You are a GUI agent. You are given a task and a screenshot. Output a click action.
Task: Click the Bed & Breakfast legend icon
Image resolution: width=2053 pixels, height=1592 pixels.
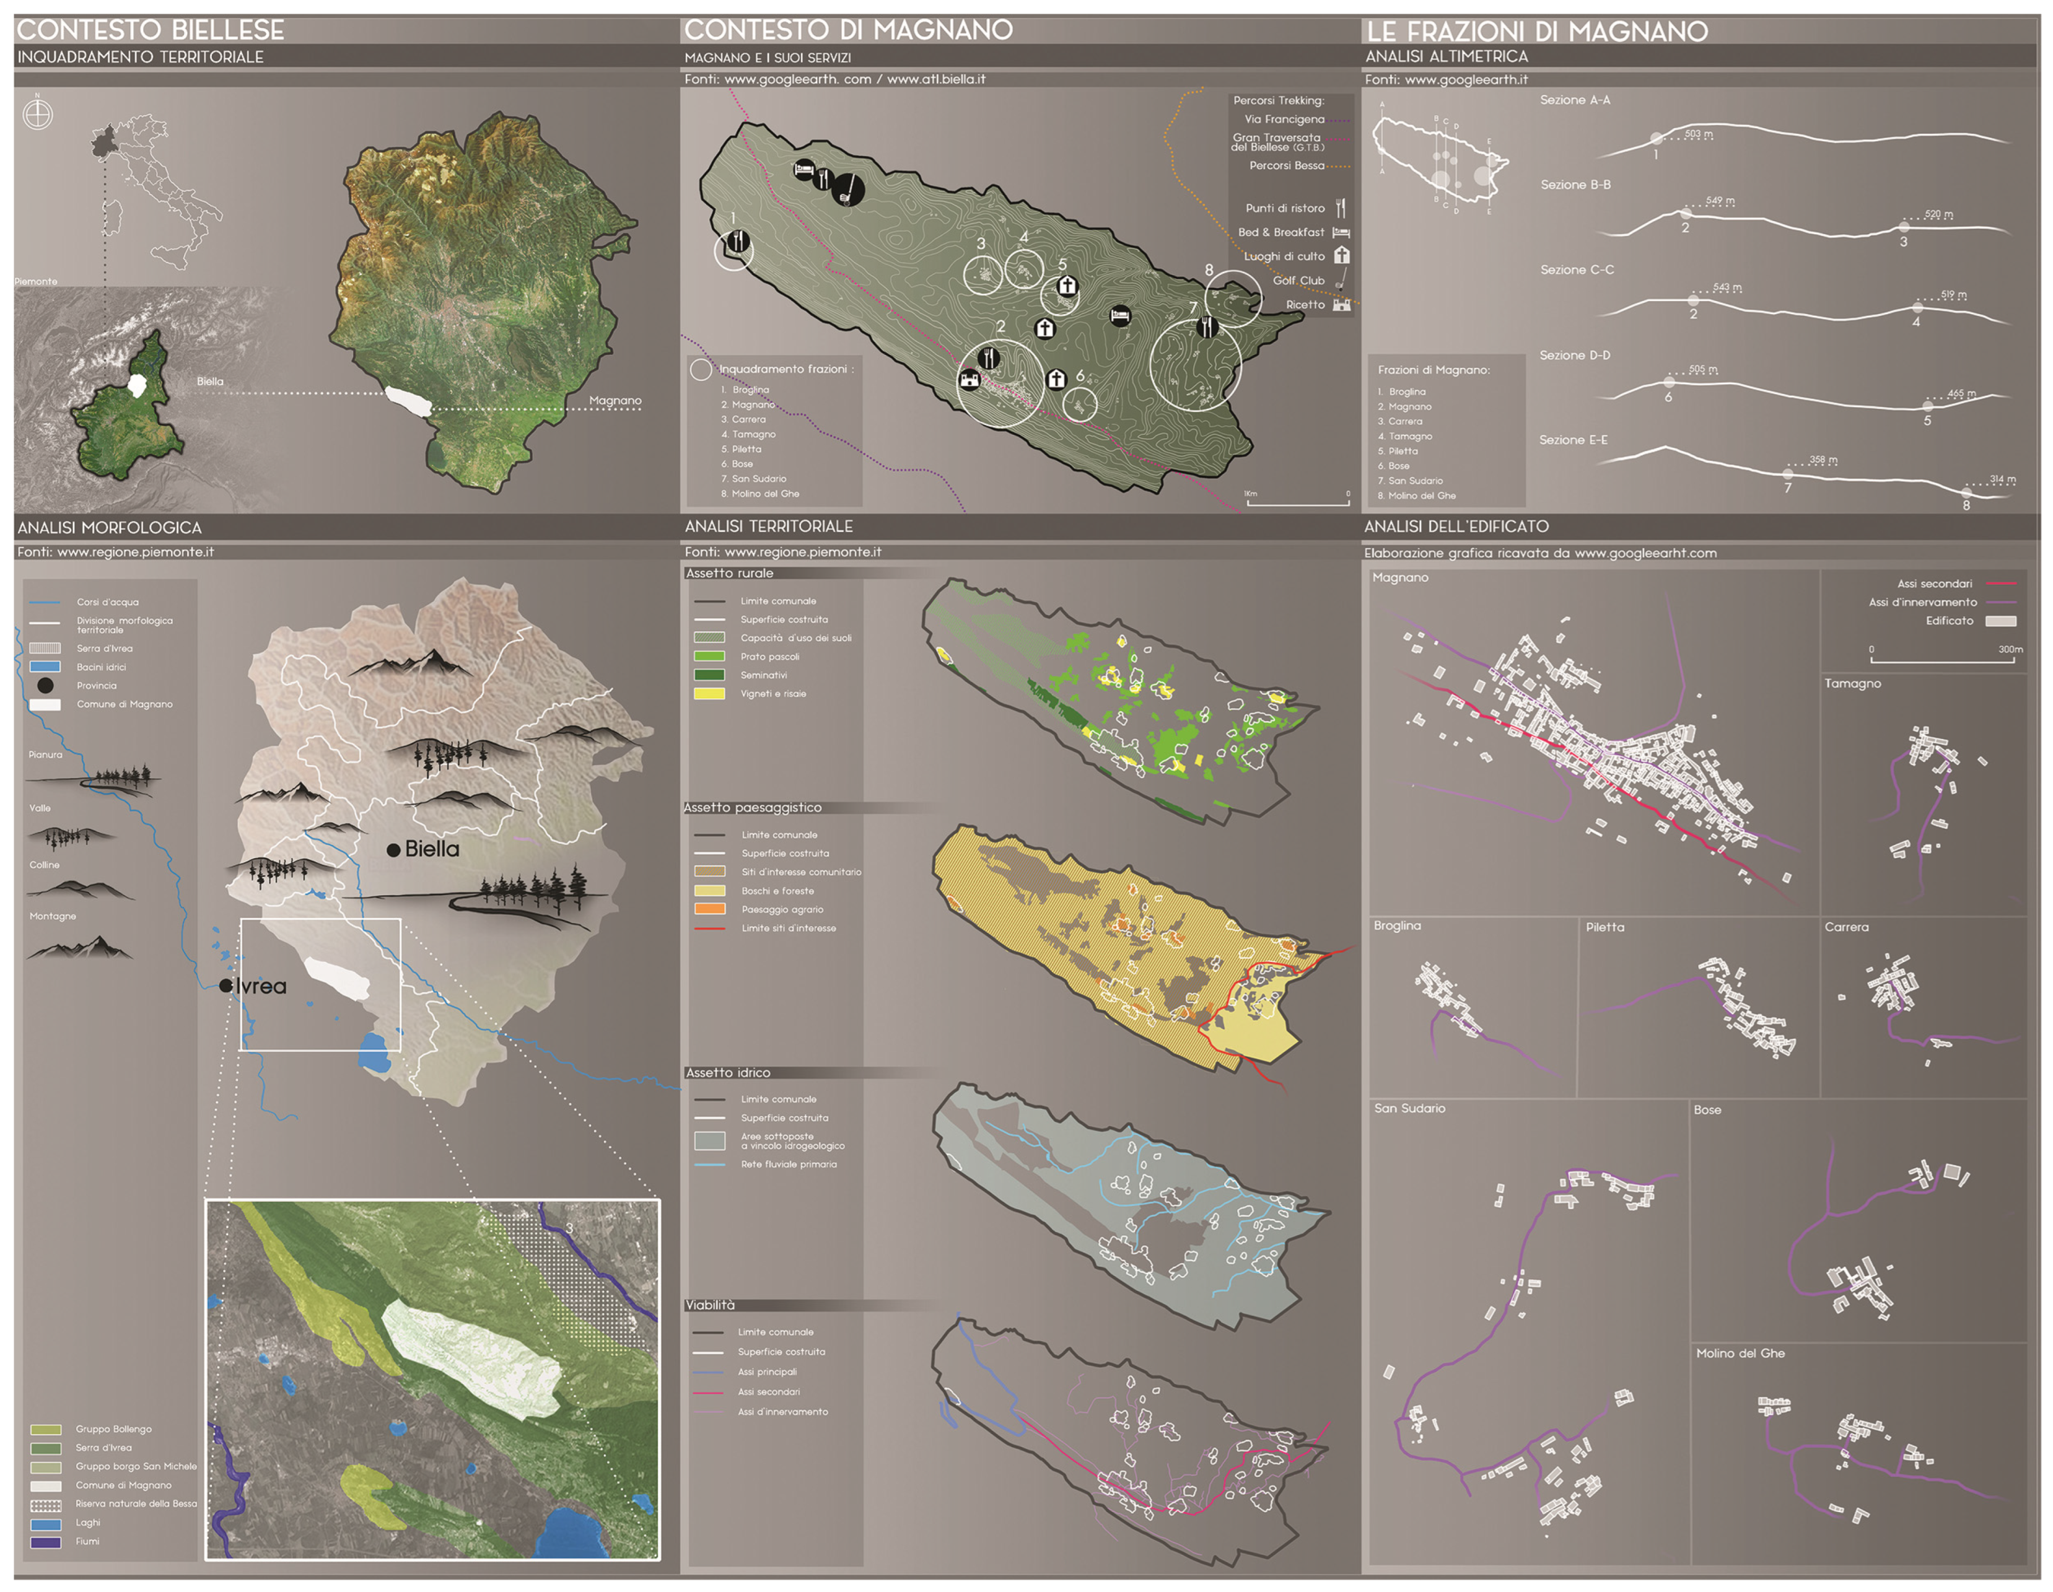[x=1341, y=232]
